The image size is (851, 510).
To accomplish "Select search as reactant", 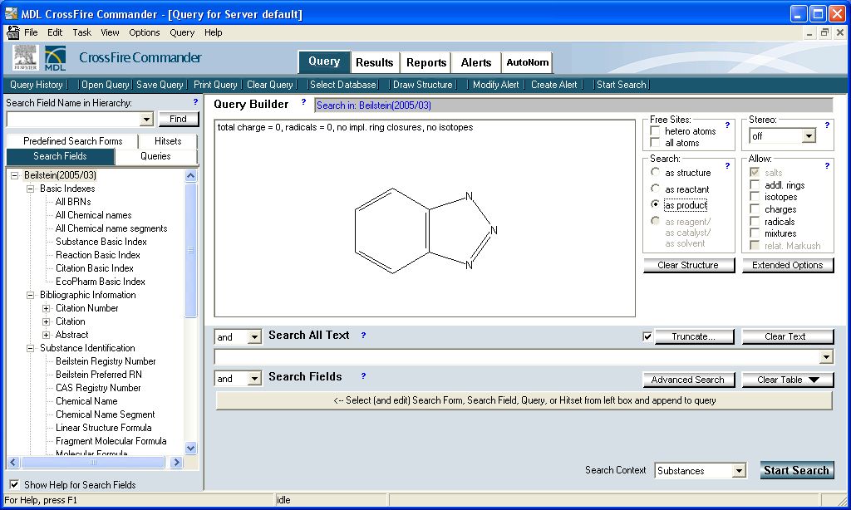I will click(x=655, y=189).
